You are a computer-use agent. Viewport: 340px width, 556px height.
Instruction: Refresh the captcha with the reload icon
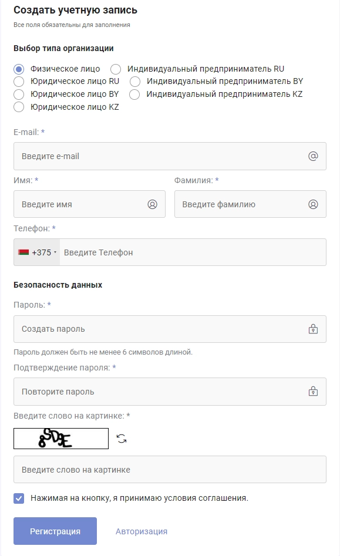(x=120, y=439)
